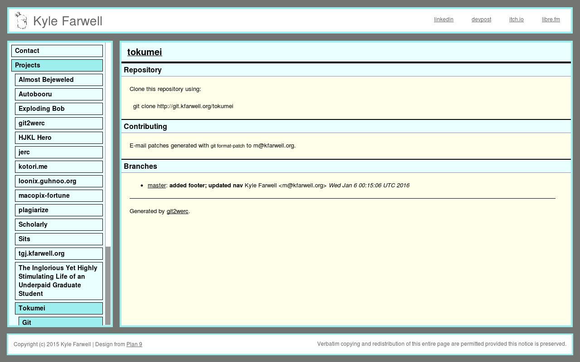580x362 pixels.
Task: Select the Git sub-item under Tokumei
Action: point(61,321)
